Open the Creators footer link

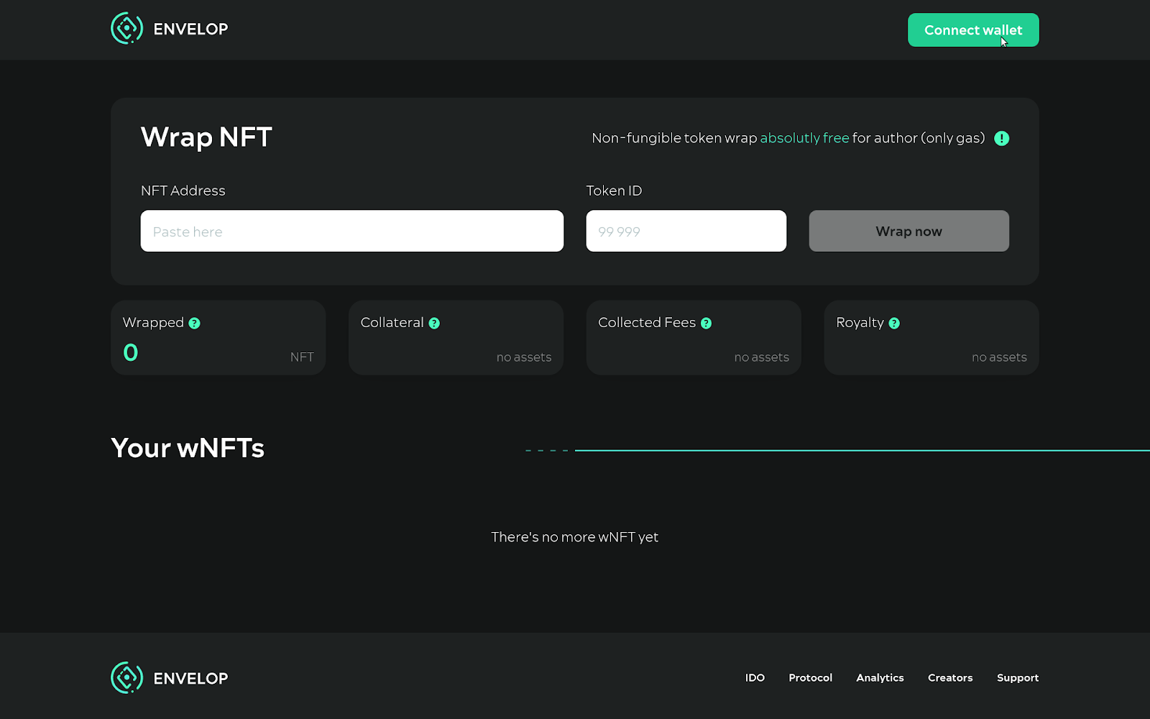point(950,678)
